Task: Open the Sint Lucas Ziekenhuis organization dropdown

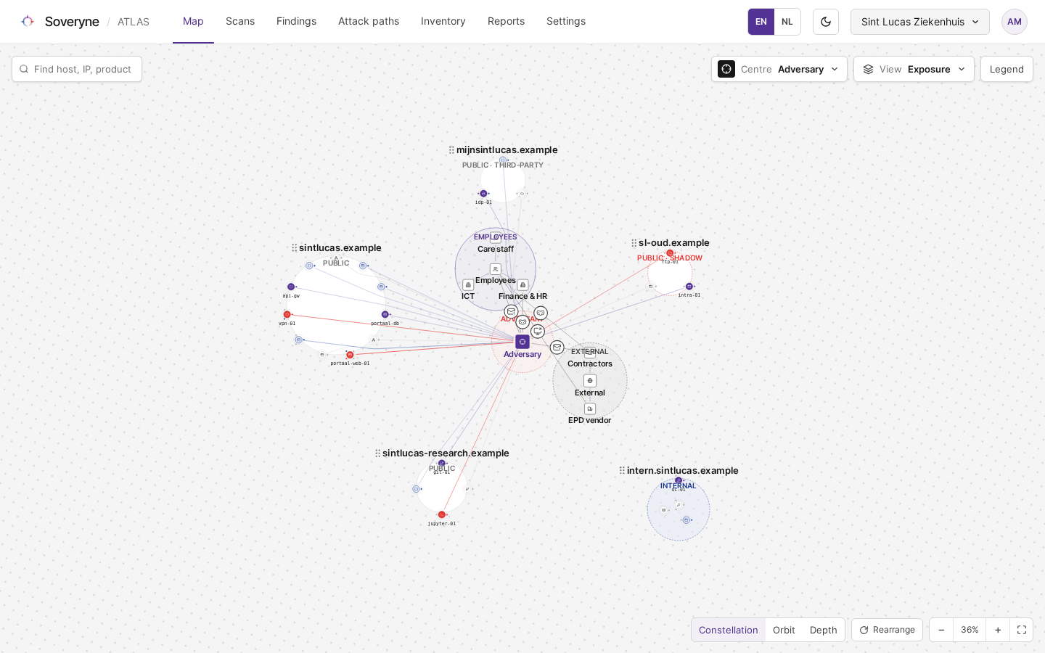Action: (920, 22)
